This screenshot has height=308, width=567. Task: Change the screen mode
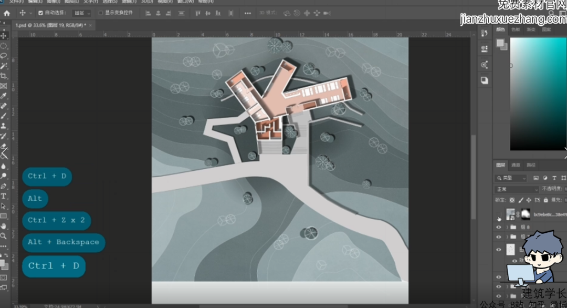tap(4, 288)
